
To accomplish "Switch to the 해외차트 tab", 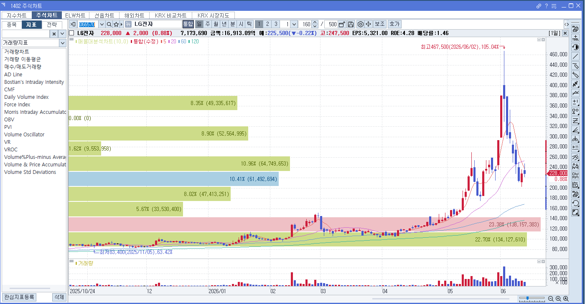I will click(x=134, y=15).
